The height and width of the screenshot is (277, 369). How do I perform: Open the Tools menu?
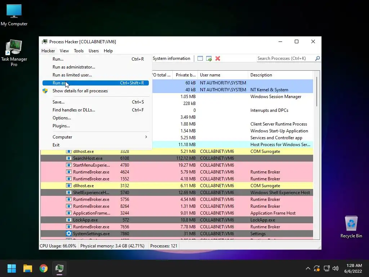tap(79, 51)
